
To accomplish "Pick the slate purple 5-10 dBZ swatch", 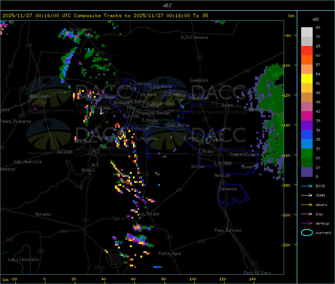I will [x=307, y=172].
